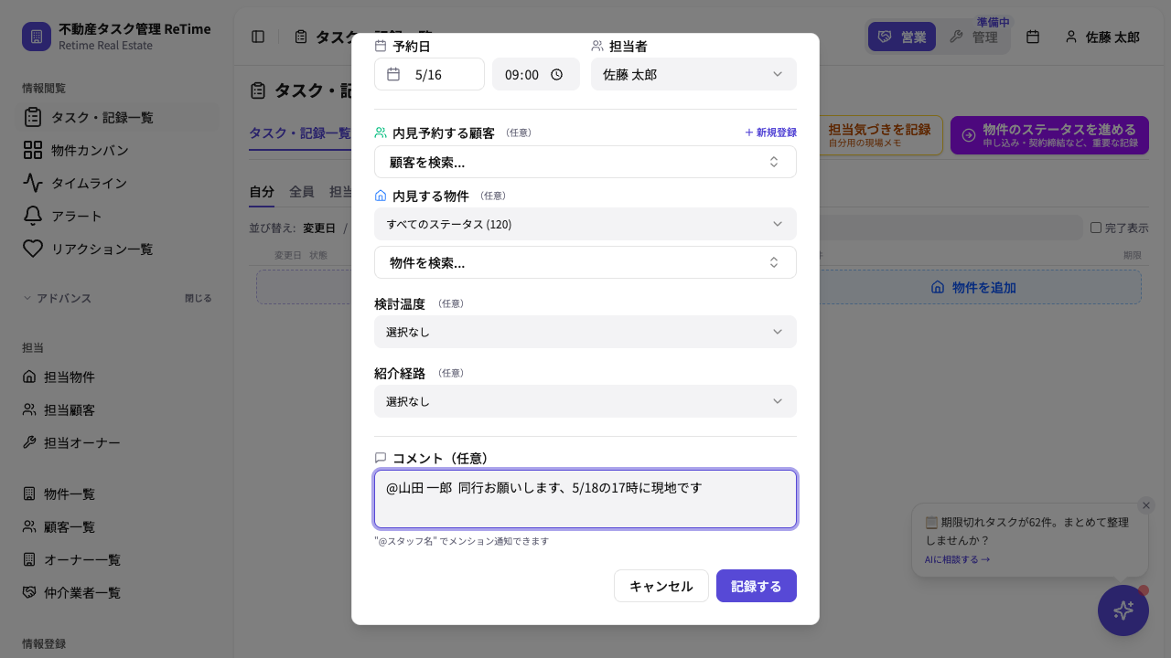Click the キャンセル button
The height and width of the screenshot is (658, 1171).
coord(661,586)
